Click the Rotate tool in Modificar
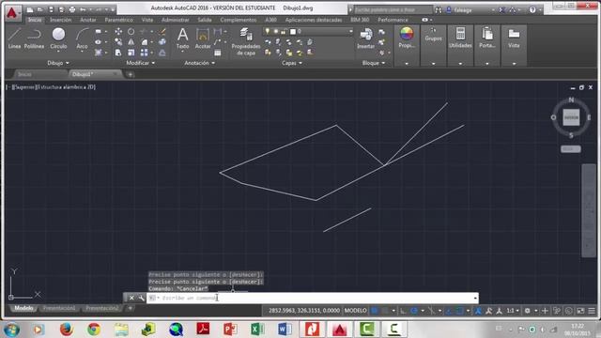This screenshot has height=338, width=601. point(131,31)
